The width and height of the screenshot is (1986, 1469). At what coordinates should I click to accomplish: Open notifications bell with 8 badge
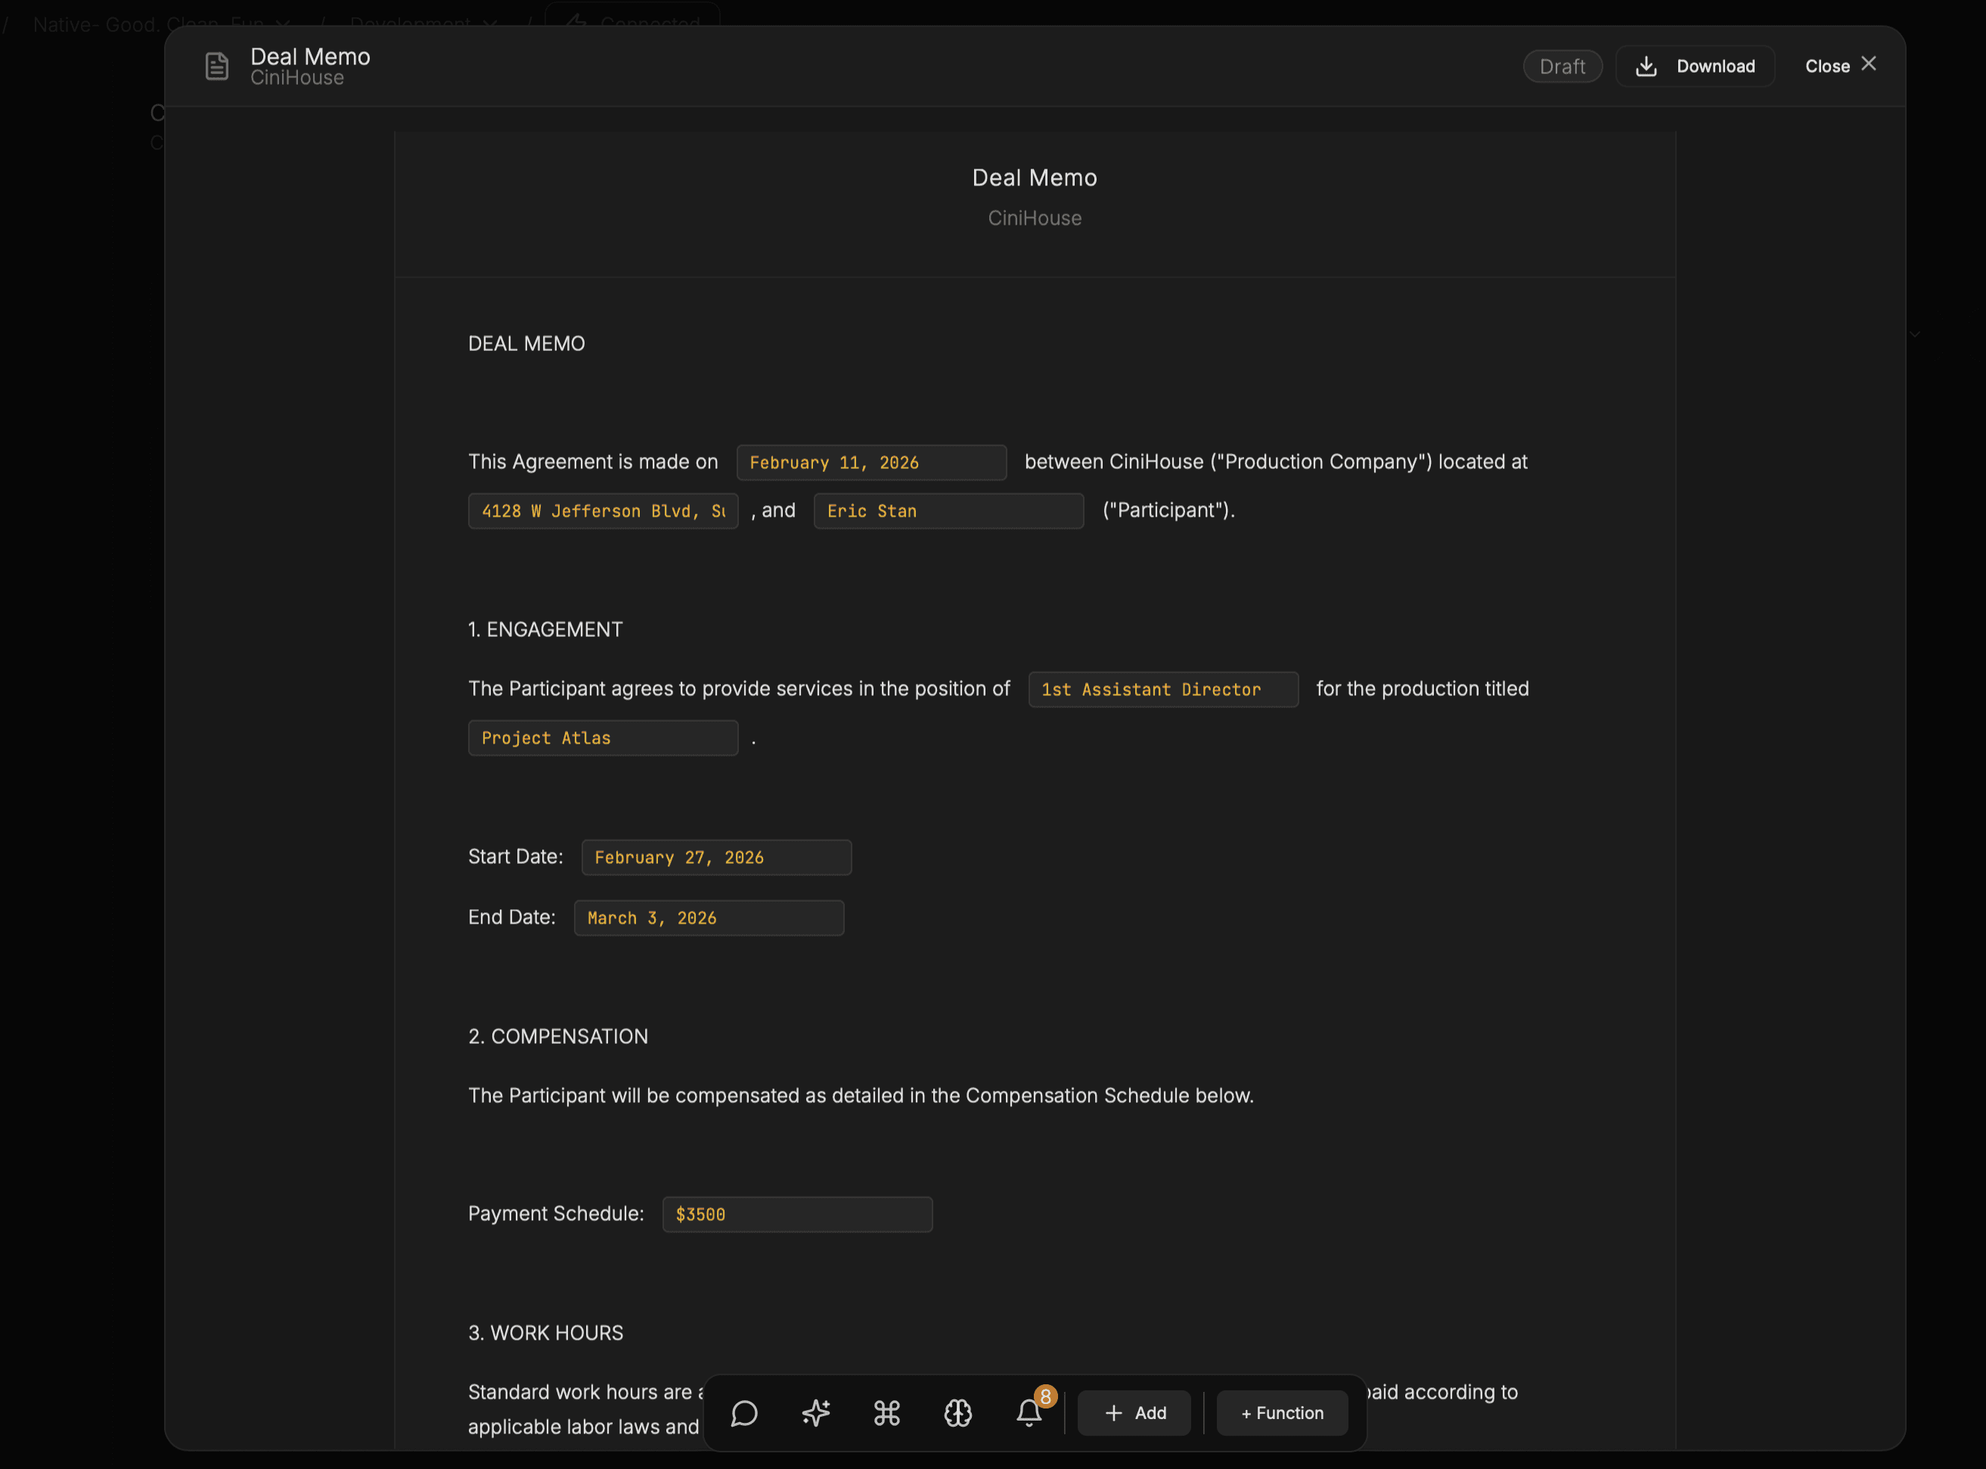(x=1029, y=1413)
